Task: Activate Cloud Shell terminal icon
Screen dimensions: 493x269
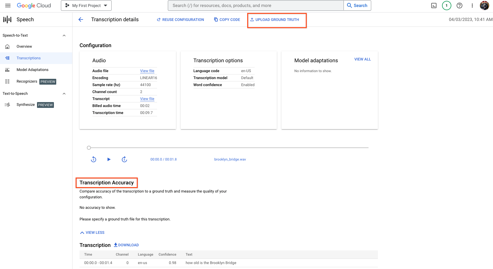Action: click(434, 5)
